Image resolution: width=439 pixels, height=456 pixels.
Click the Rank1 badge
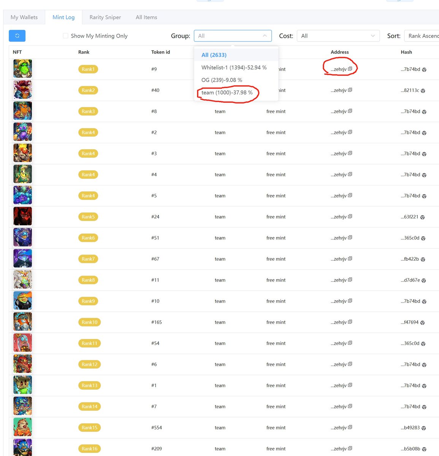(x=88, y=69)
